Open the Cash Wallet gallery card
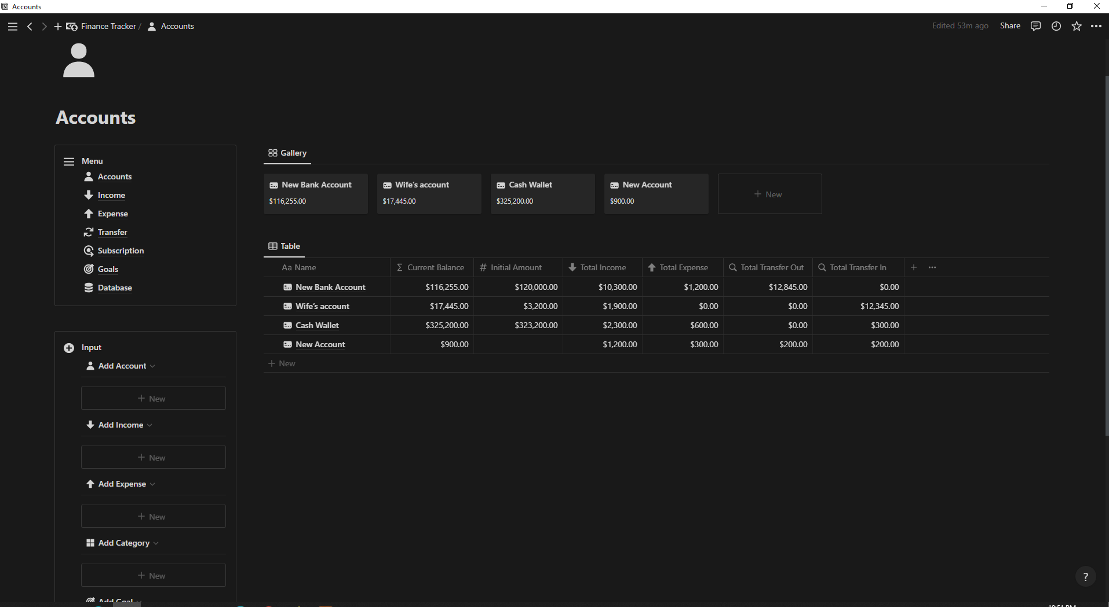 (543, 194)
